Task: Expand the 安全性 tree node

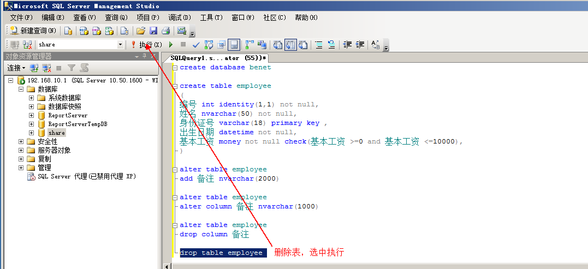Action: click(x=21, y=142)
